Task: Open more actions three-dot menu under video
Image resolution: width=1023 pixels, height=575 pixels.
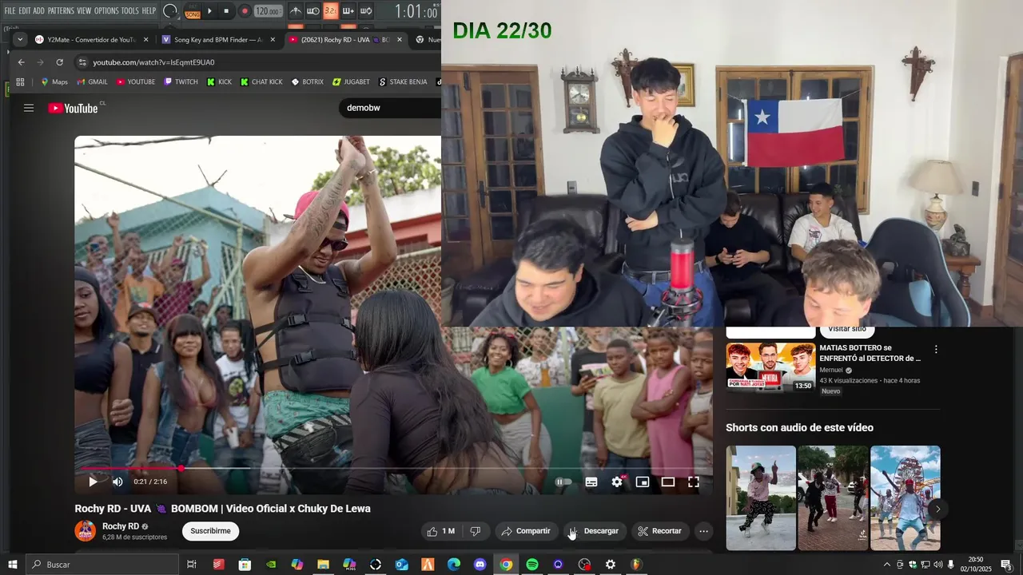Action: tap(703, 531)
